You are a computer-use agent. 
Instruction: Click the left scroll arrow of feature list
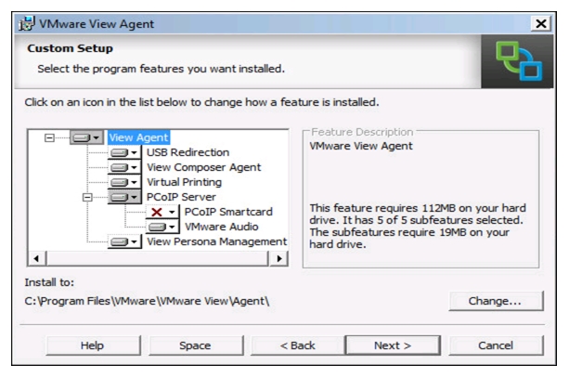click(x=36, y=258)
